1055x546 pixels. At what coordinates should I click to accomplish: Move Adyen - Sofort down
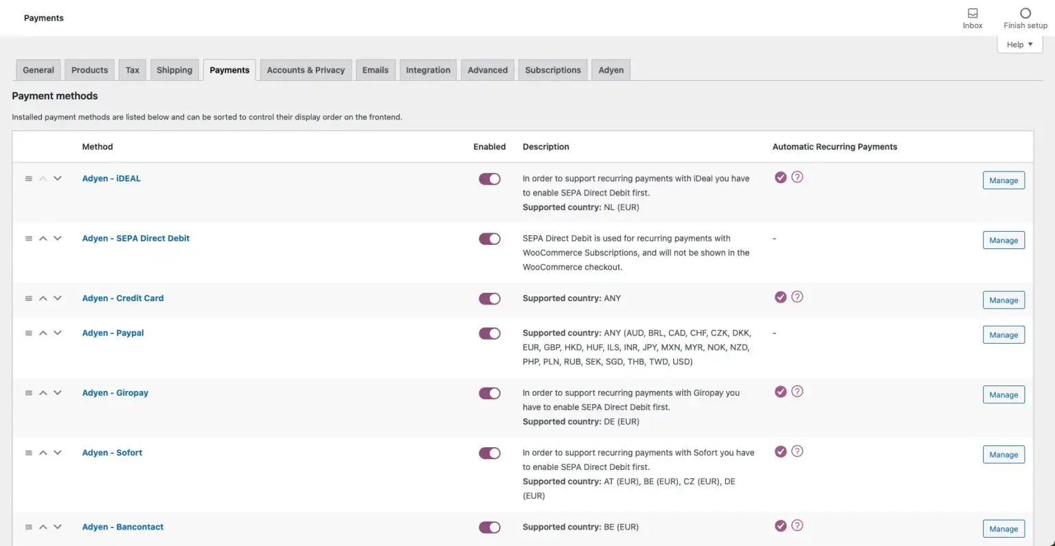[58, 453]
